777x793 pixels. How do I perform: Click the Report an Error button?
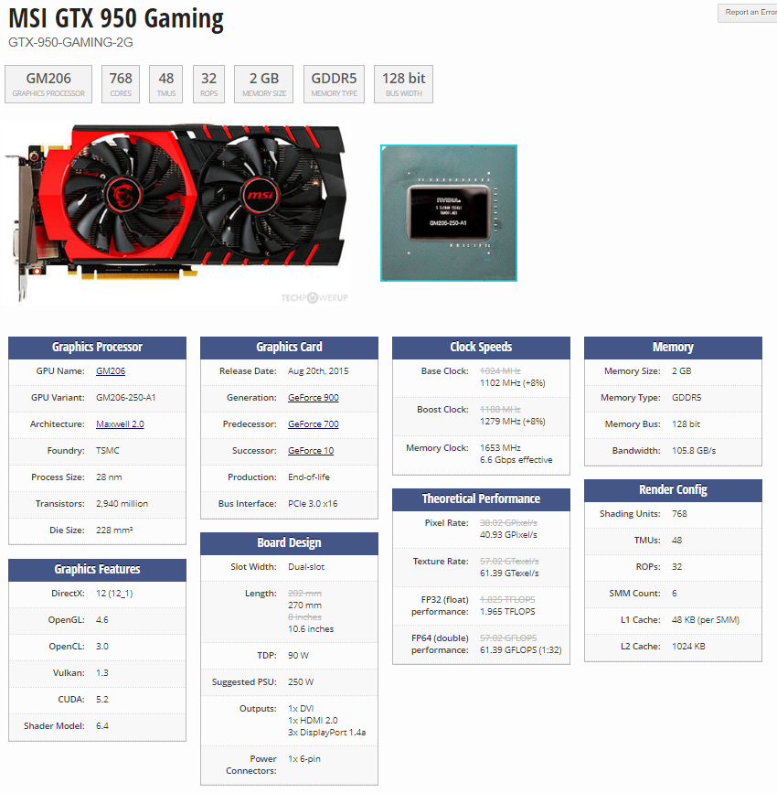click(748, 13)
